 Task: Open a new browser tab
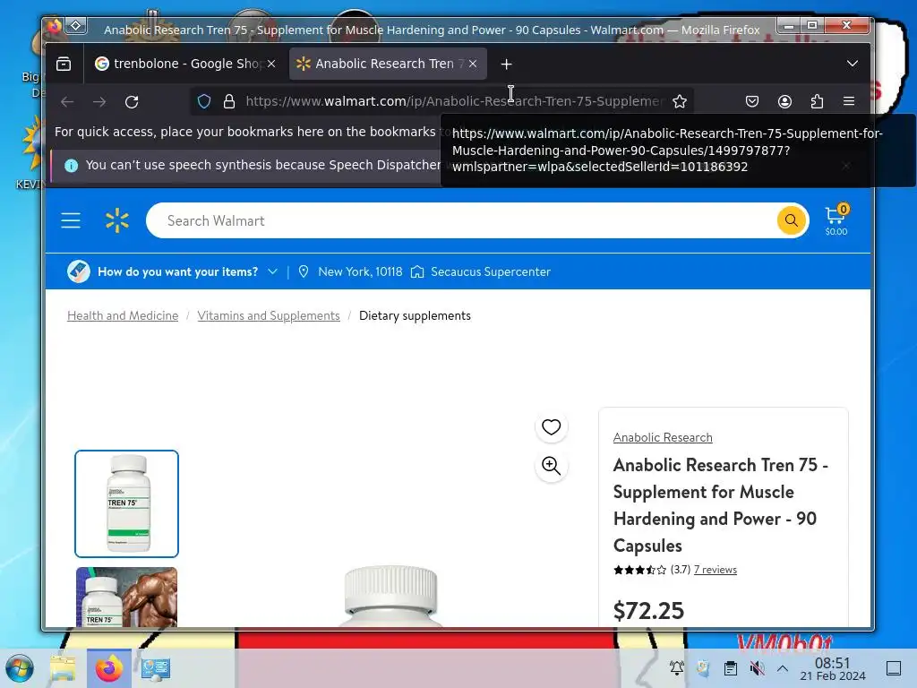click(x=507, y=64)
